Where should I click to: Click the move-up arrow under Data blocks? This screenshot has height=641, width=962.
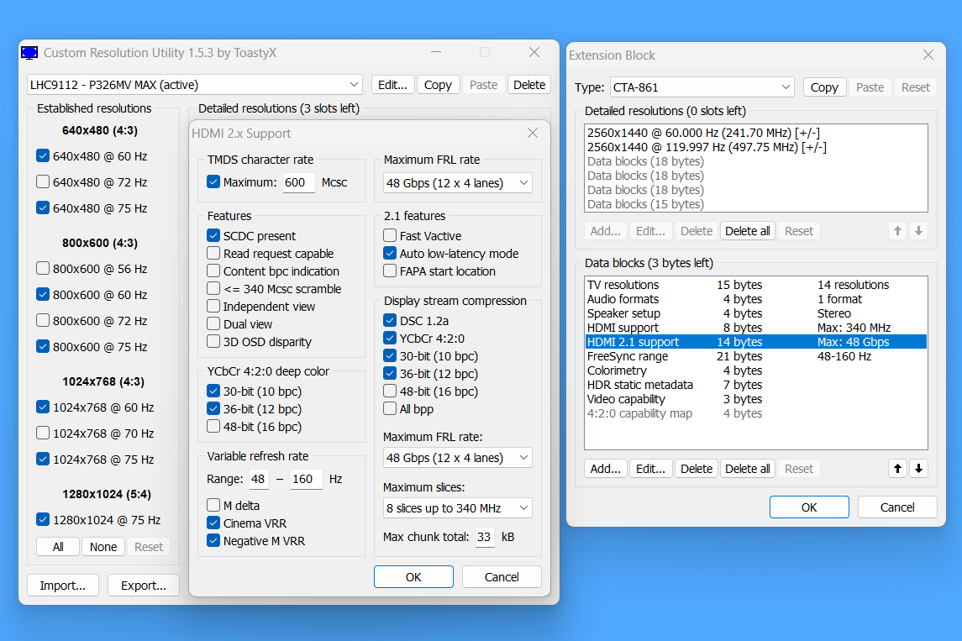coord(898,469)
